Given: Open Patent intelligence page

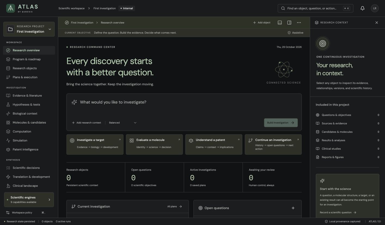Looking at the screenshot, I should click(29, 149).
